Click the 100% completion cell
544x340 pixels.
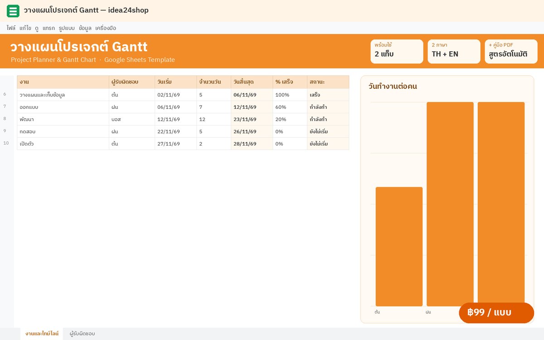pos(290,95)
